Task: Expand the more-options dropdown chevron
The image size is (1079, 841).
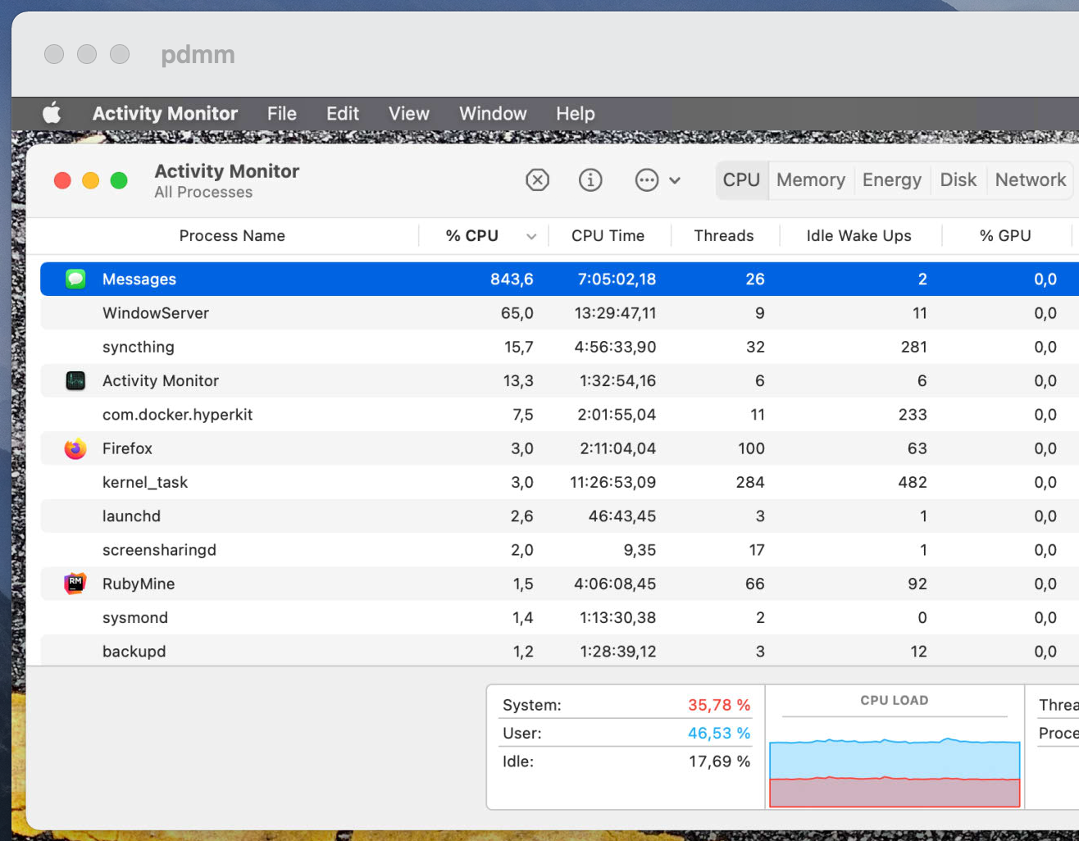Action: 675,180
